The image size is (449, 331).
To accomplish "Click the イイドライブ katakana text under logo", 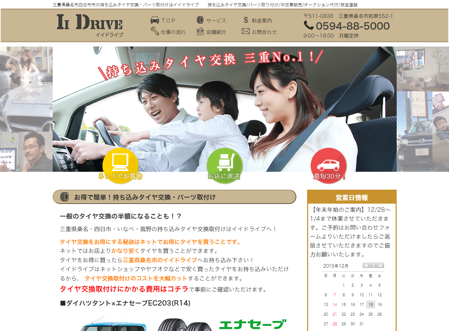I will [x=109, y=35].
